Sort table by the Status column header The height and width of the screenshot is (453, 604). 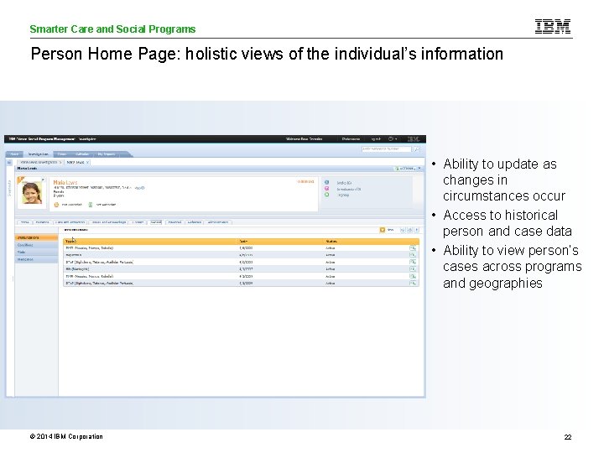click(x=331, y=241)
